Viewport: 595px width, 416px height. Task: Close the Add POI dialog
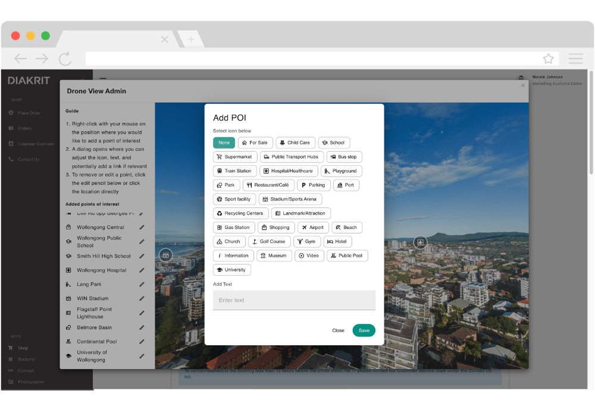click(338, 330)
